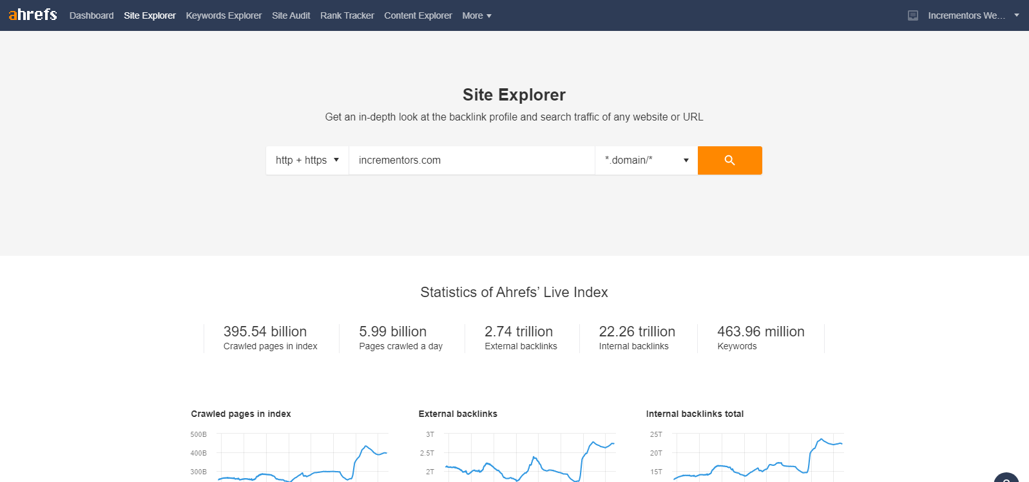Click the Statistics of Ahrefs' Live Index heading
This screenshot has height=482, width=1029.
point(514,293)
